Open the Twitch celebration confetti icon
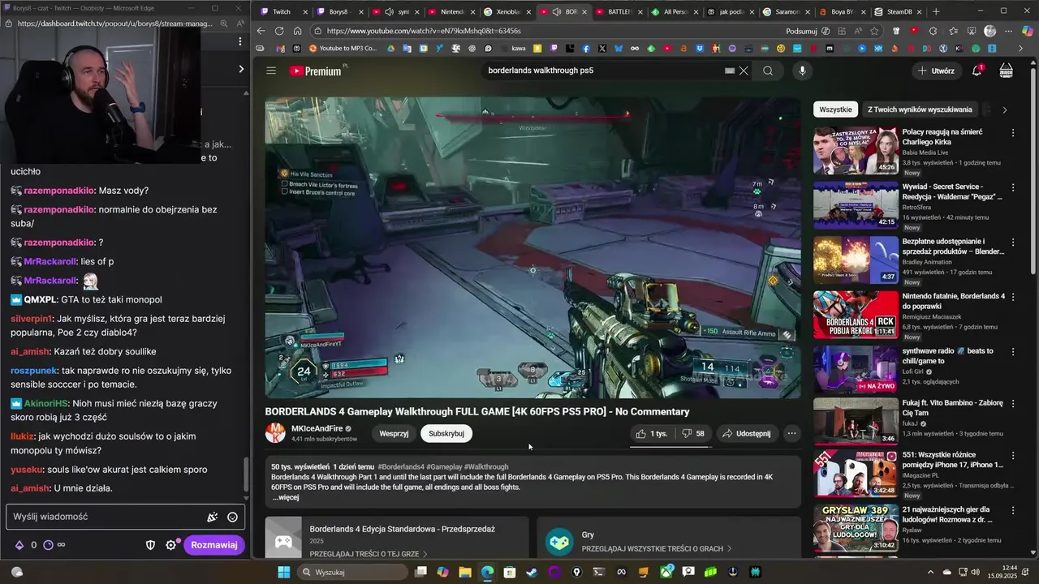Image resolution: width=1039 pixels, height=584 pixels. (212, 517)
